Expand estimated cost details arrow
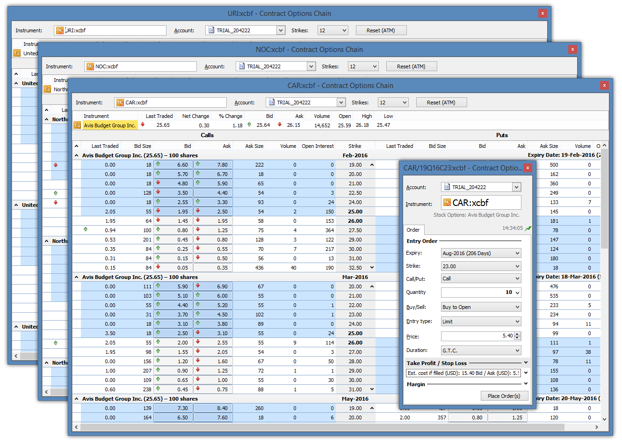 526,373
